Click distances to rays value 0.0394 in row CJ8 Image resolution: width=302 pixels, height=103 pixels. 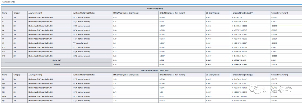[162, 84]
